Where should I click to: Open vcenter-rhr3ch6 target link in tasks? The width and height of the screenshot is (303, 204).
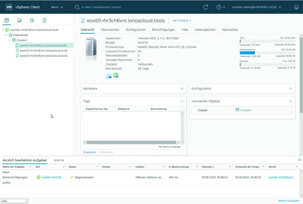(x=52, y=177)
